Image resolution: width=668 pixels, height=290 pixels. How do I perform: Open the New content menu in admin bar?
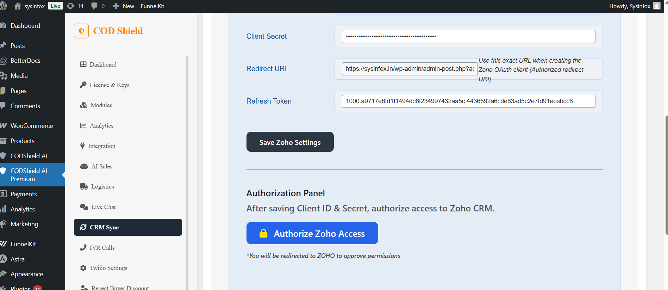click(124, 6)
